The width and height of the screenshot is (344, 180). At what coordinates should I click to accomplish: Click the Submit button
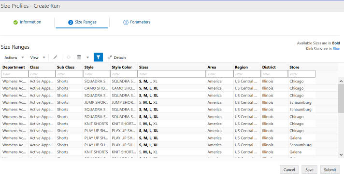330,170
